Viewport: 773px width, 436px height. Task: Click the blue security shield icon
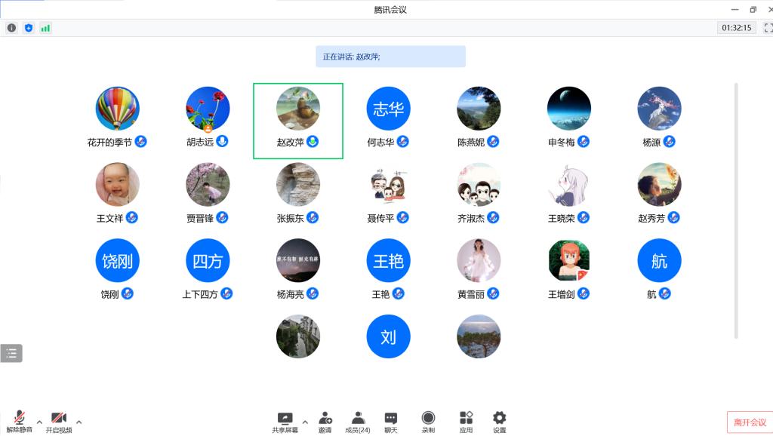pos(29,28)
